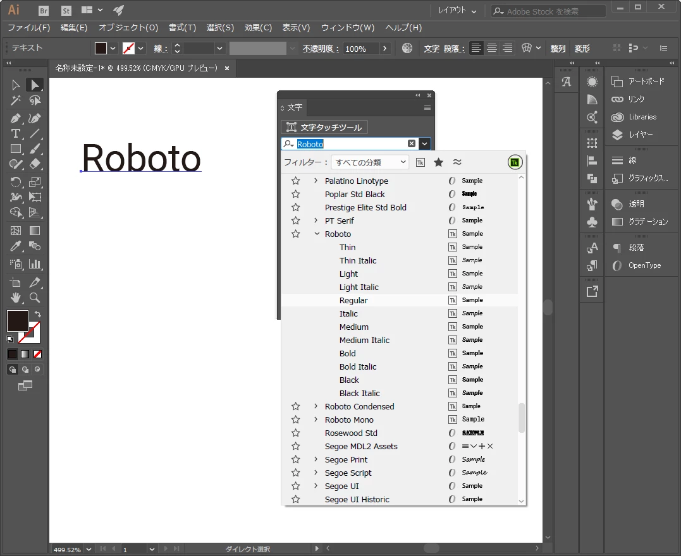The width and height of the screenshot is (681, 556).
Task: Select the Scale tool
Action: (35, 182)
